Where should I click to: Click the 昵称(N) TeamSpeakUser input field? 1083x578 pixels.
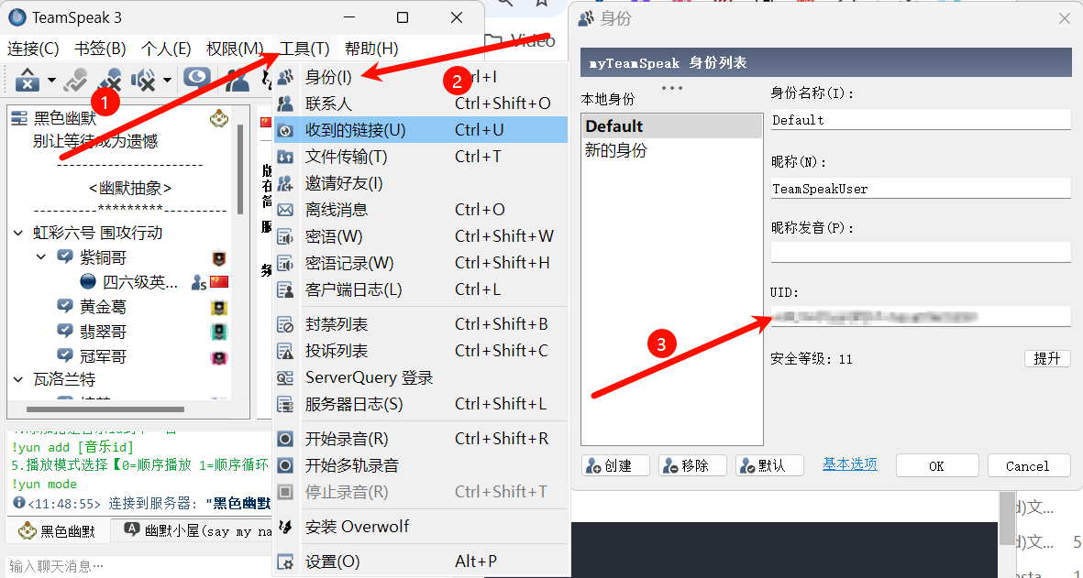(921, 189)
